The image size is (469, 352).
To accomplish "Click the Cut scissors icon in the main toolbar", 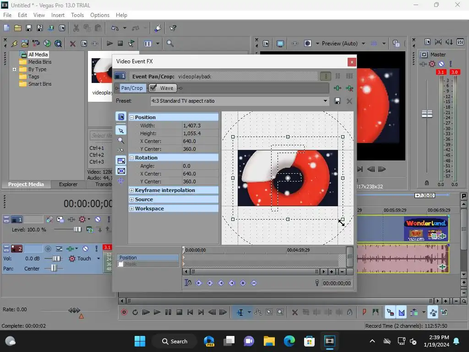I will pos(76,28).
